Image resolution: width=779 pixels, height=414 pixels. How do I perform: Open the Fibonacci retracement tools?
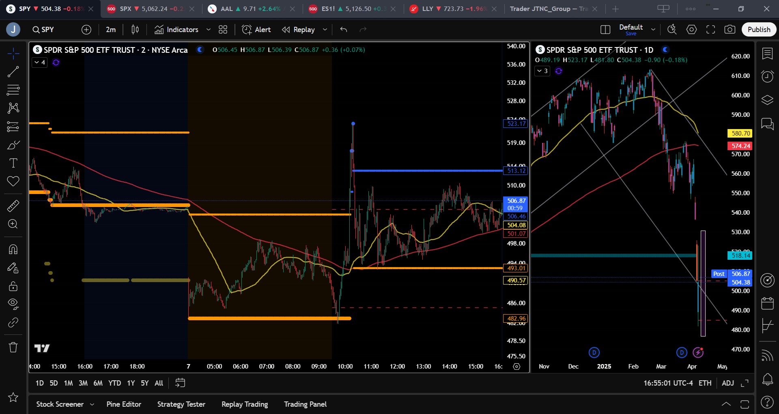(13, 90)
